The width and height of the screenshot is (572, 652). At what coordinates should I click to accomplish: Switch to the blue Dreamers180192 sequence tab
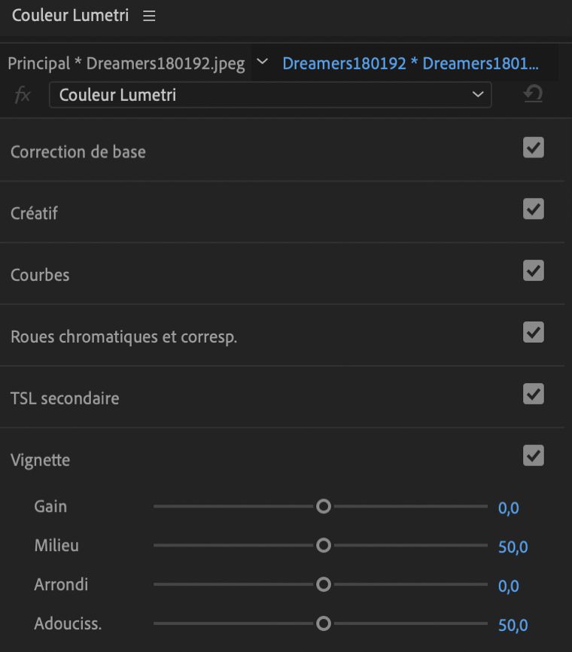tap(410, 63)
